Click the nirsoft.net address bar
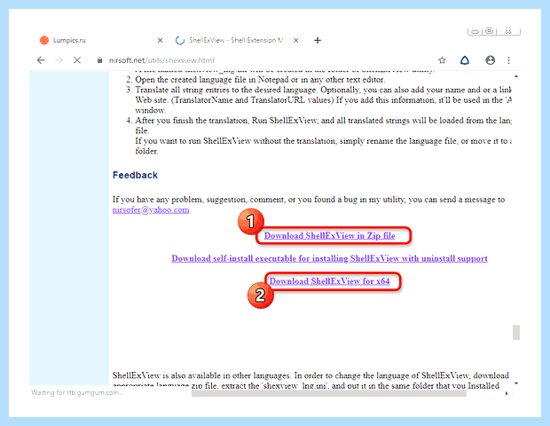The width and height of the screenshot is (550, 426). [x=267, y=60]
